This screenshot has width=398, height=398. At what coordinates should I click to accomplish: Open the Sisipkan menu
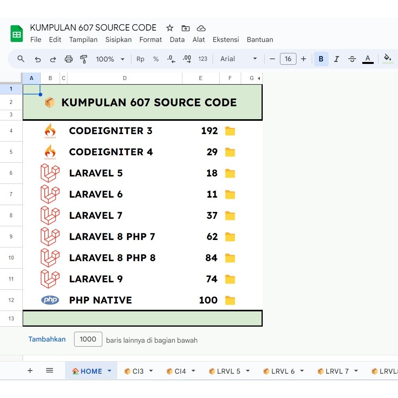tap(118, 40)
